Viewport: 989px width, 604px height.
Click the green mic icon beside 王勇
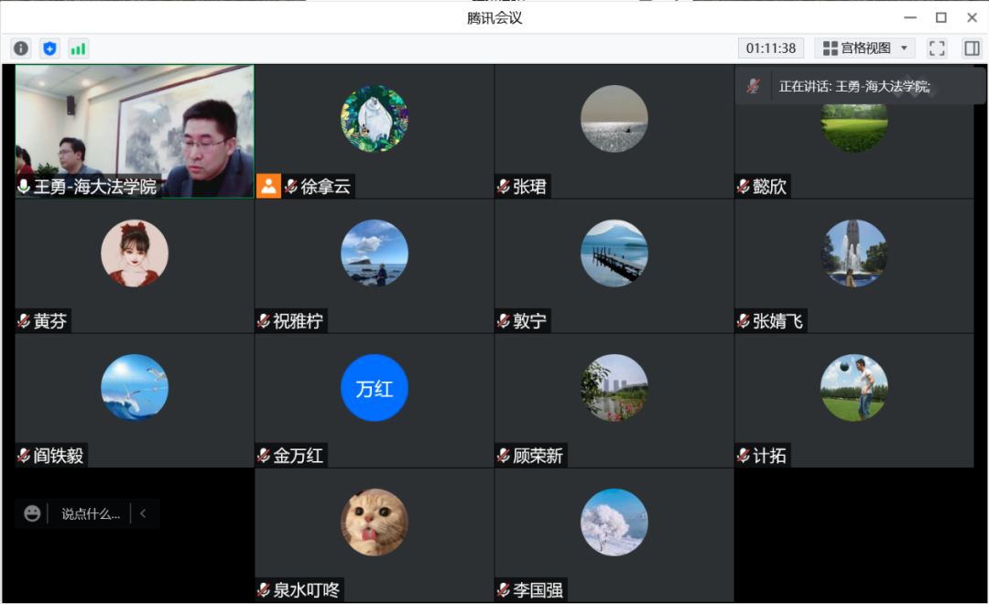point(24,187)
